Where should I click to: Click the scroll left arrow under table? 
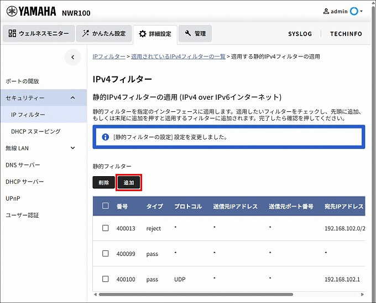96,294
